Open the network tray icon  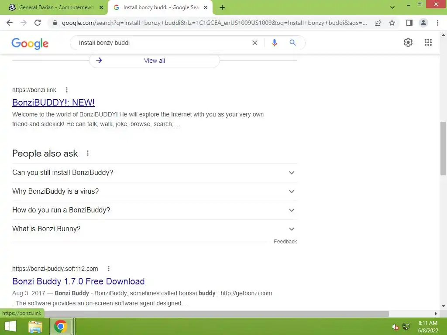[x=406, y=327]
